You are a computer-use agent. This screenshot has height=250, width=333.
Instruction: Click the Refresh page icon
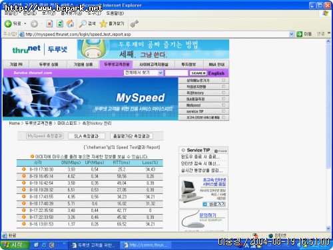point(60,23)
